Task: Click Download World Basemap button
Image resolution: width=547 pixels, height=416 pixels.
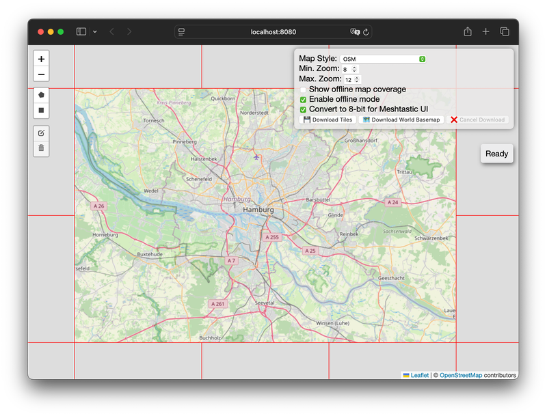Action: click(401, 120)
